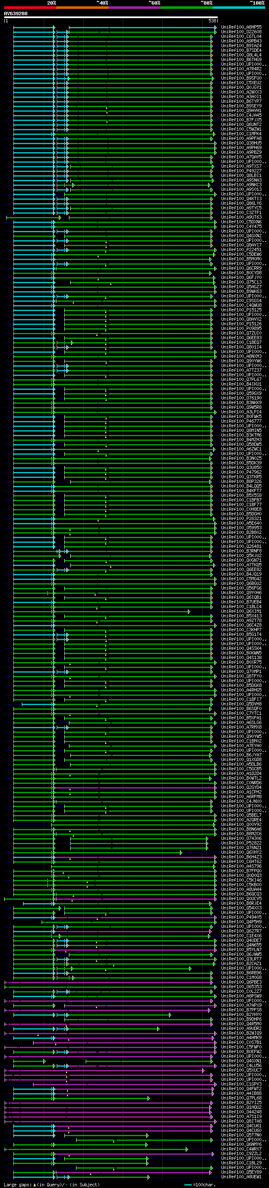Image resolution: width=269 pixels, height=1188 pixels.
Task: Select the UniRef100_A8UEW1 label
Action: pos(241,1177)
